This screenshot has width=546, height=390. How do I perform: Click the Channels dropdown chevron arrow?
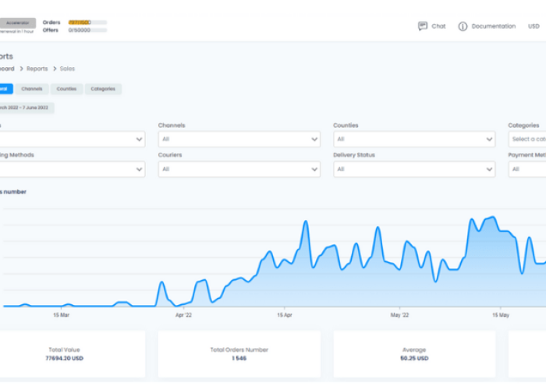point(314,140)
